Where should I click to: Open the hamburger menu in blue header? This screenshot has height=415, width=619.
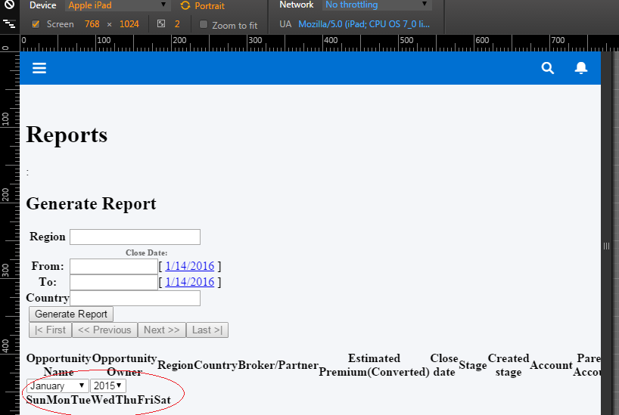click(39, 68)
